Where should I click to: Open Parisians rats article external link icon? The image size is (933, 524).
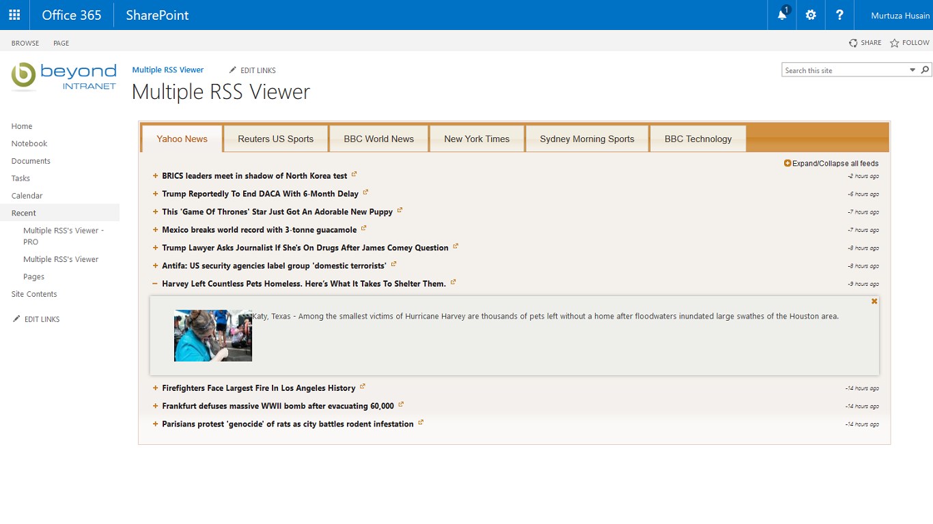[x=421, y=422]
